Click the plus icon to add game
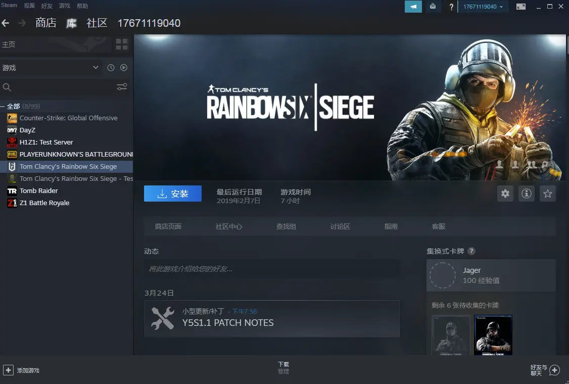569x384 pixels. point(9,370)
